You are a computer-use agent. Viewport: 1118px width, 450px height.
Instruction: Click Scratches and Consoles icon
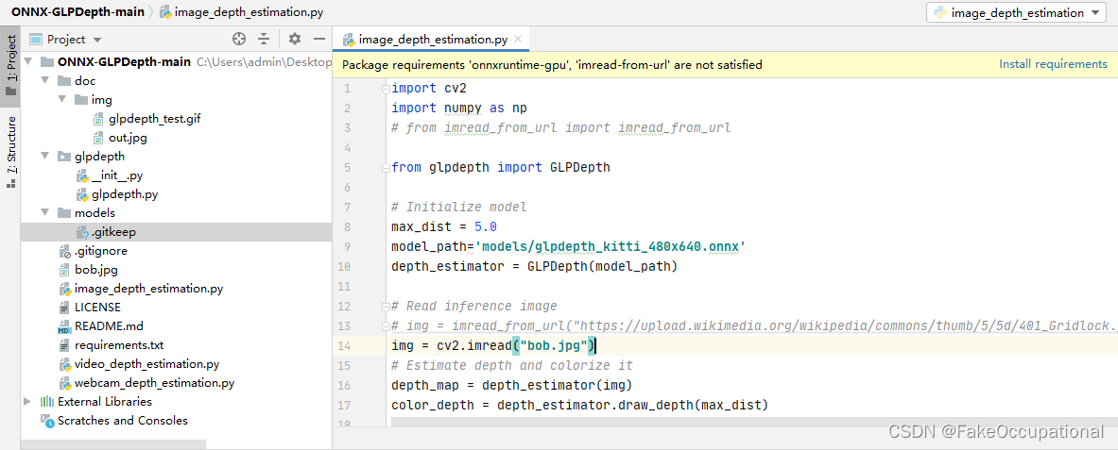[x=48, y=421]
